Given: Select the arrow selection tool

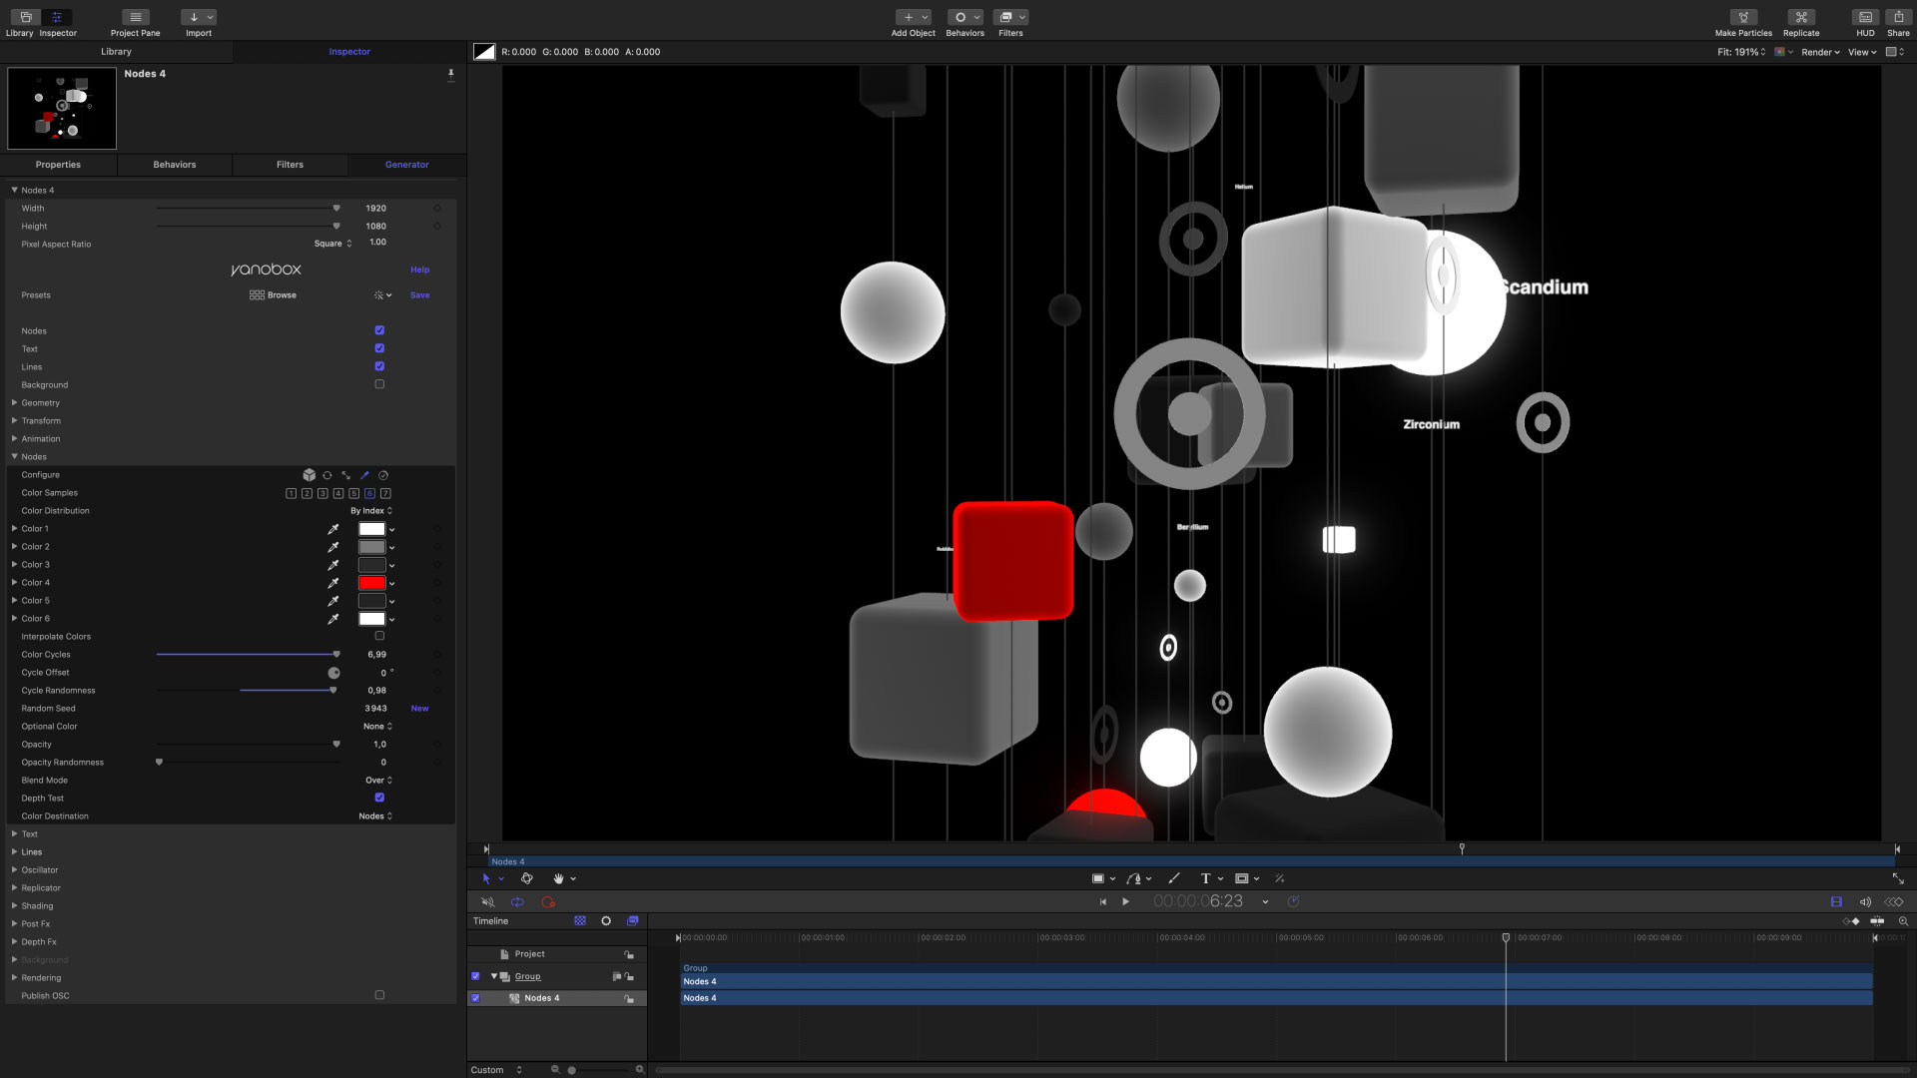Looking at the screenshot, I should [x=486, y=878].
